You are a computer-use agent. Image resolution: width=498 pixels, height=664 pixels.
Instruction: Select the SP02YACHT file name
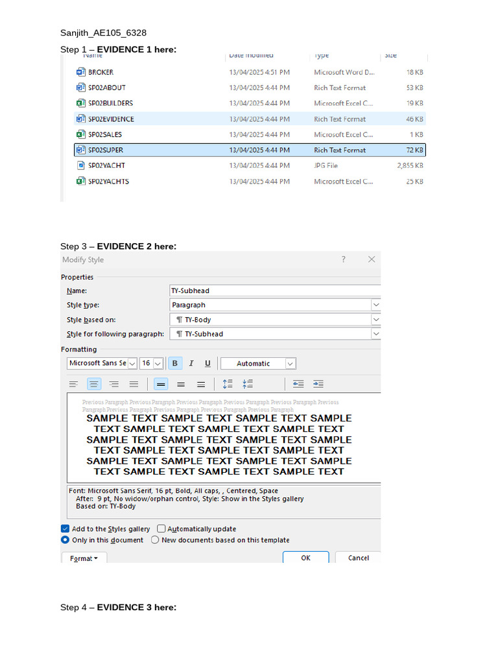pos(106,165)
